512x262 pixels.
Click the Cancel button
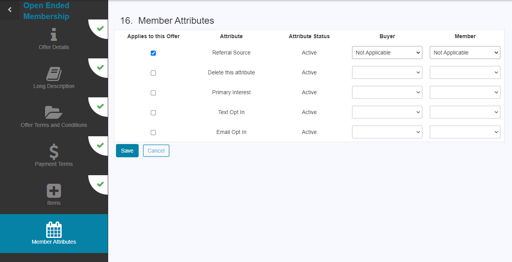(x=156, y=151)
